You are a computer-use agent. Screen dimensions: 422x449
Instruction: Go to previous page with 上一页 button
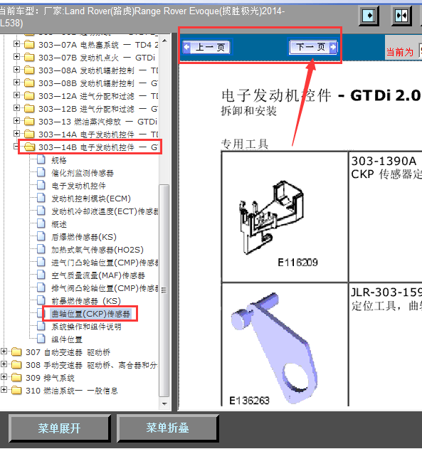pyautogui.click(x=206, y=47)
